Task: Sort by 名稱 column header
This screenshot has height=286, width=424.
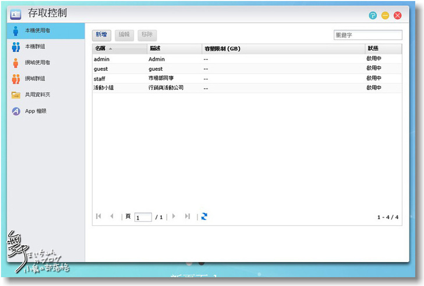Action: pyautogui.click(x=119, y=48)
